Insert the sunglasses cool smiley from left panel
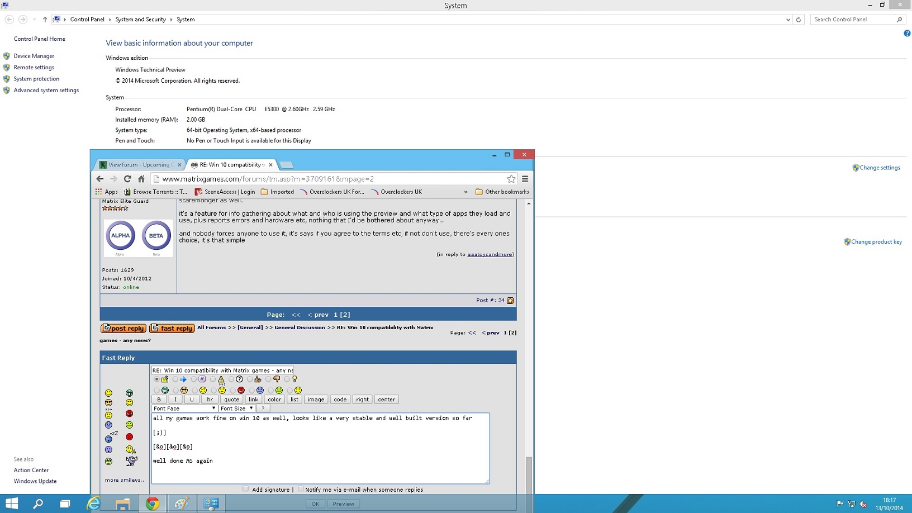The image size is (912, 513). (x=108, y=402)
